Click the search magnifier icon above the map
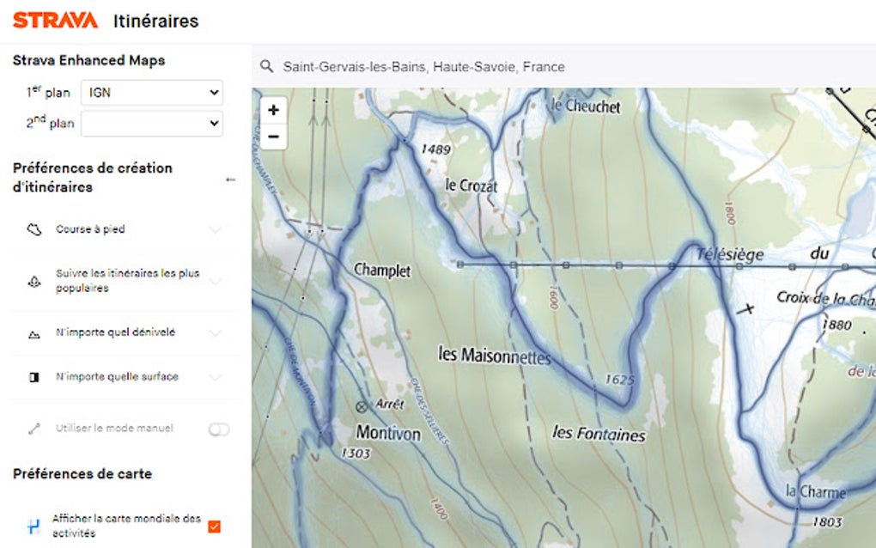This screenshot has height=548, width=876. (x=268, y=66)
